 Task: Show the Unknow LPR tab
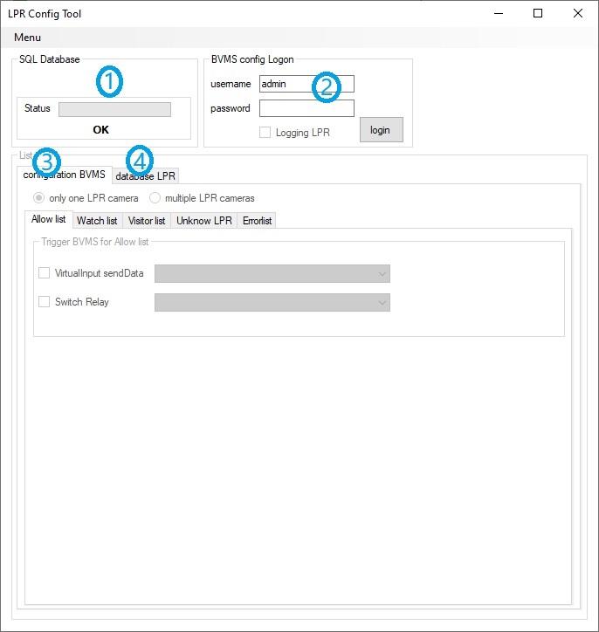click(204, 221)
